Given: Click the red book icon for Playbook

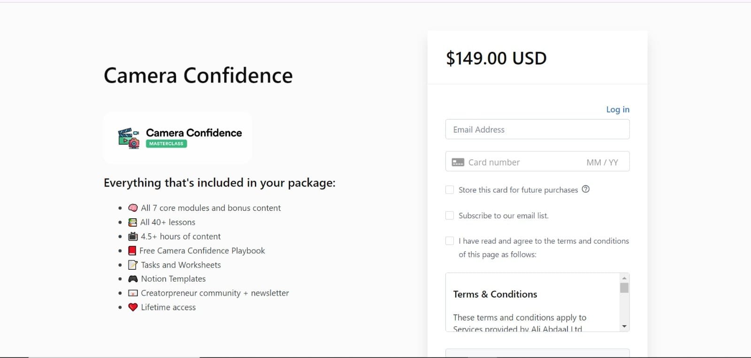Looking at the screenshot, I should (132, 251).
